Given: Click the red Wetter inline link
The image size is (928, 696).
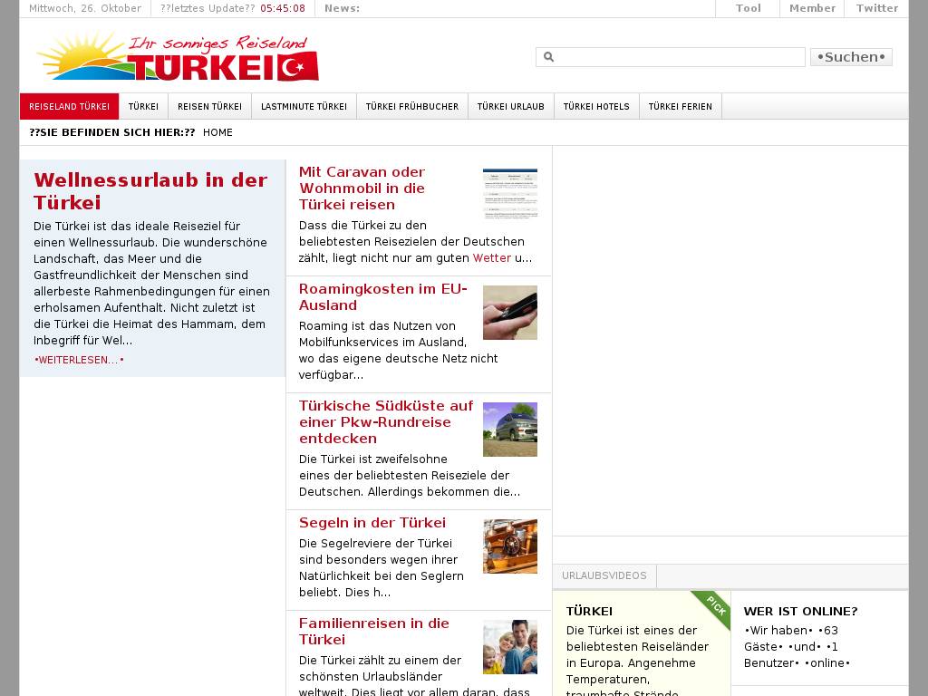Looking at the screenshot, I should 492,257.
